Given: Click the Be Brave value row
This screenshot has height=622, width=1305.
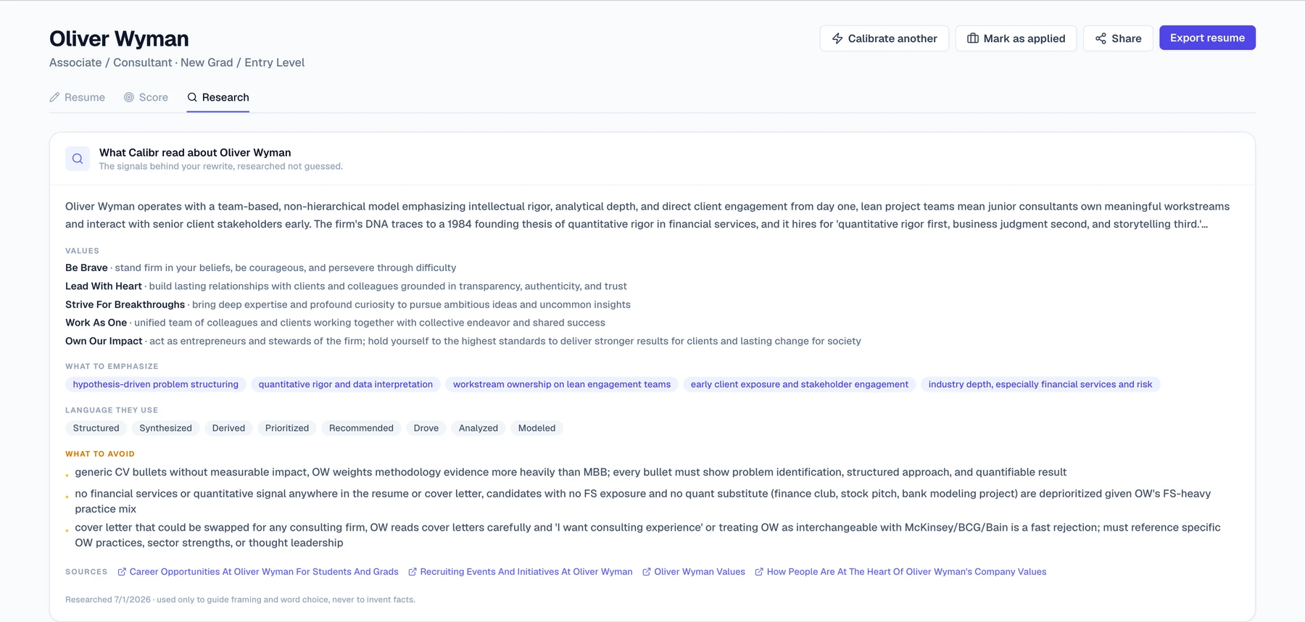Looking at the screenshot, I should 261,268.
